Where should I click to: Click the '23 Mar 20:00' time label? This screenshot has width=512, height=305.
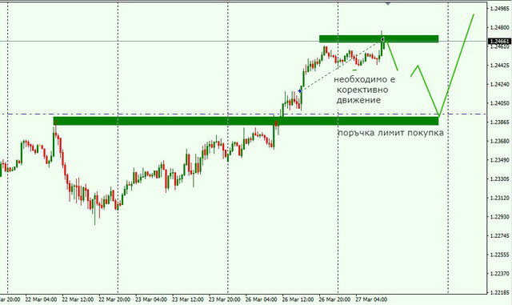tap(224, 299)
